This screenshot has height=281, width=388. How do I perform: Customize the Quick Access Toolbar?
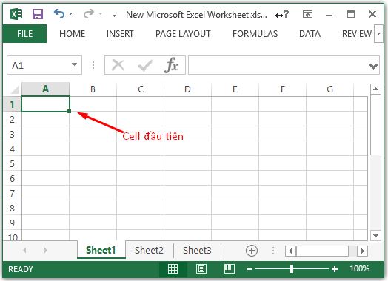[114, 15]
